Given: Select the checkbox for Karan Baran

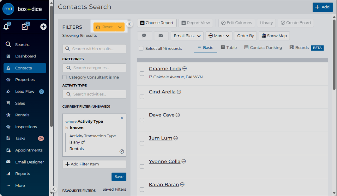Looking at the screenshot, I should click(x=142, y=190).
